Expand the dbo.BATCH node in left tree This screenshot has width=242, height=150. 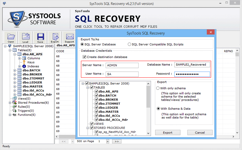(x=15, y=70)
